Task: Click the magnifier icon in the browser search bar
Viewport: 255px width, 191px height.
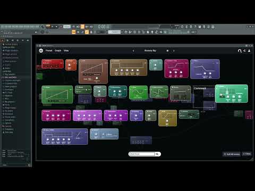Action: 29,165
